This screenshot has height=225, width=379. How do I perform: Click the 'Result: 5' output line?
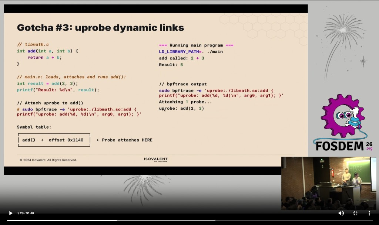tap(171, 65)
